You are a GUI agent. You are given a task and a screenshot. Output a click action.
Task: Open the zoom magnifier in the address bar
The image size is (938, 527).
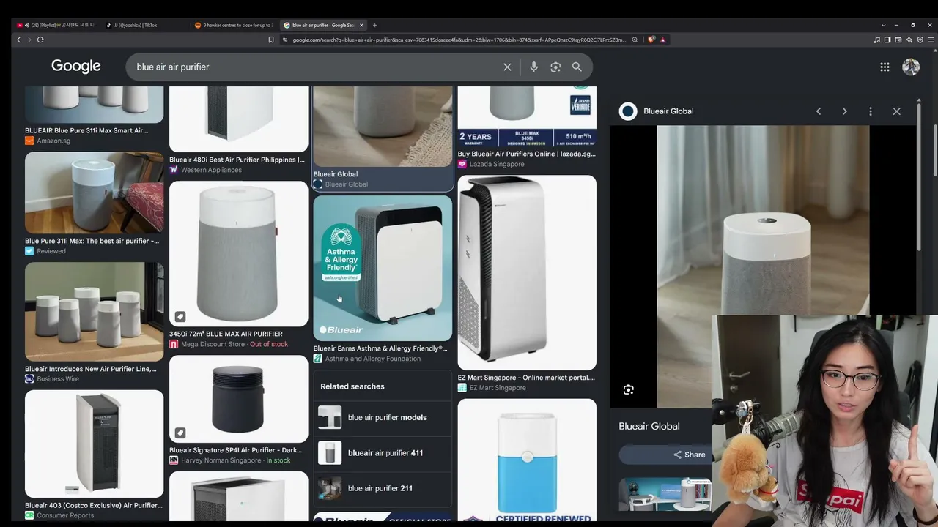click(x=635, y=40)
